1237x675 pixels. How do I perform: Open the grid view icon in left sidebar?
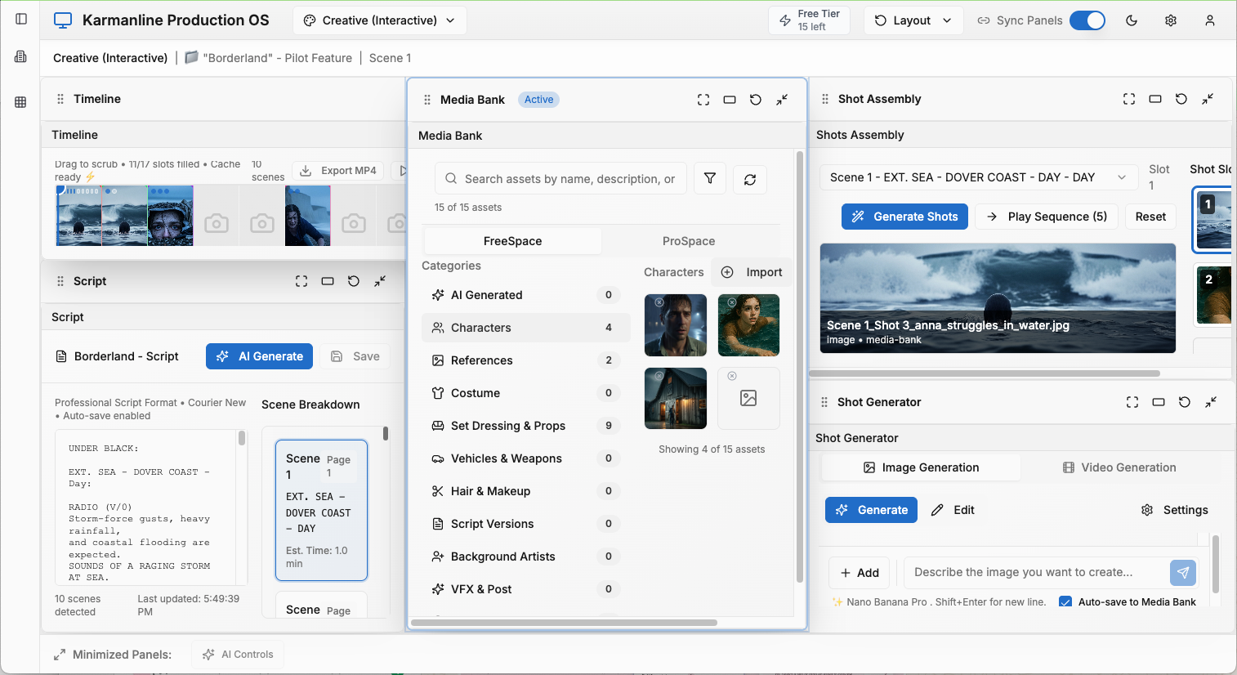(20, 101)
